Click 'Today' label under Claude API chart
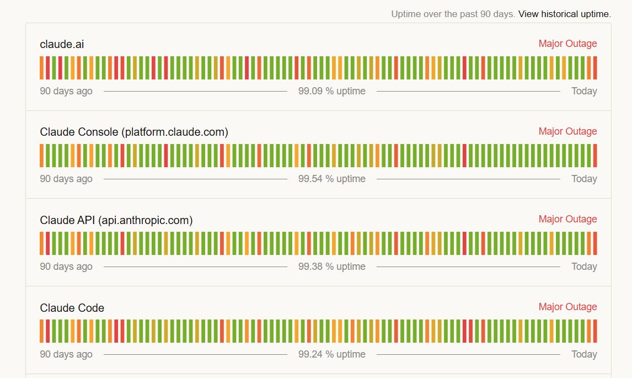The width and height of the screenshot is (632, 378). pos(584,267)
